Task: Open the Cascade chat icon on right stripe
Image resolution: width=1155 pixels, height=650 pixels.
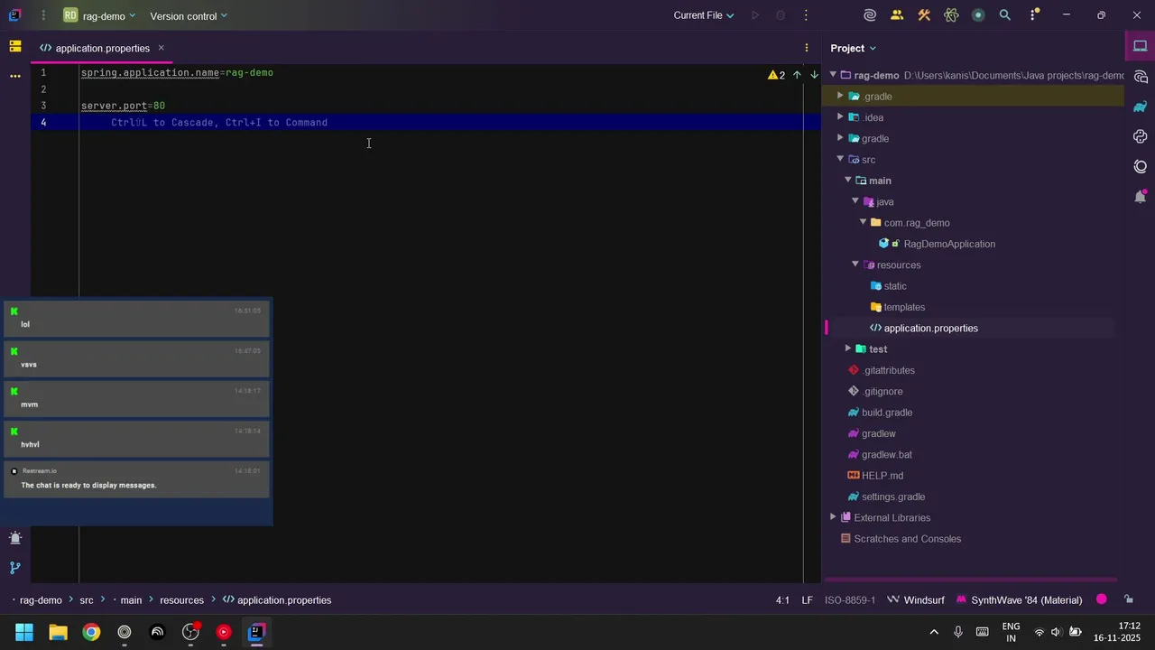Action: (x=1141, y=77)
